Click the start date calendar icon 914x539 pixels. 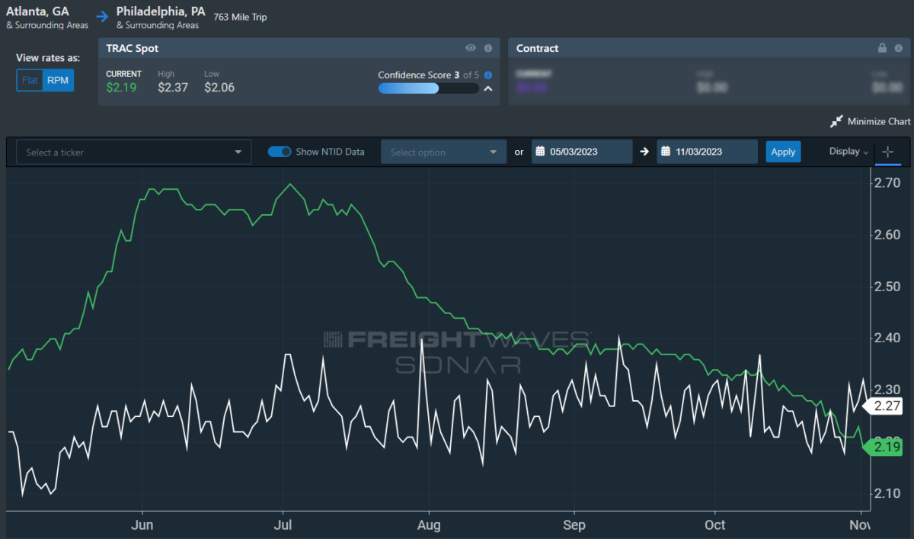click(x=538, y=152)
